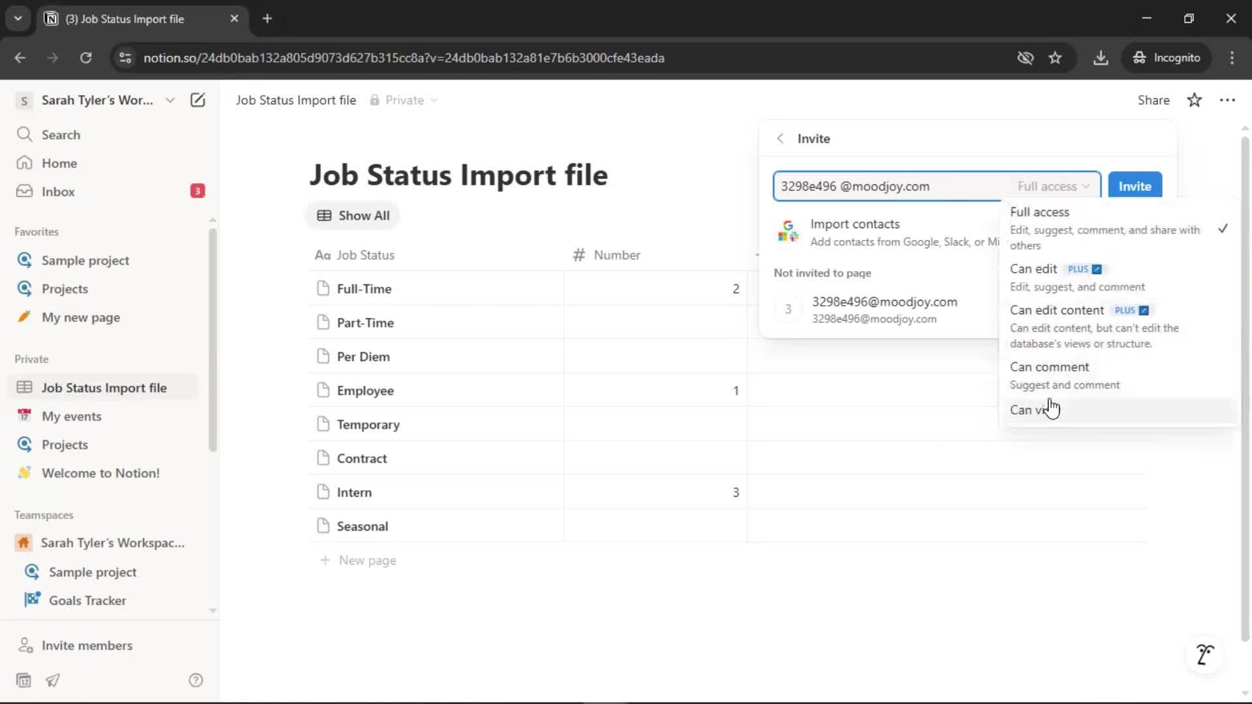This screenshot has height=704, width=1252.
Task: Click Job Status column header
Action: 436,255
